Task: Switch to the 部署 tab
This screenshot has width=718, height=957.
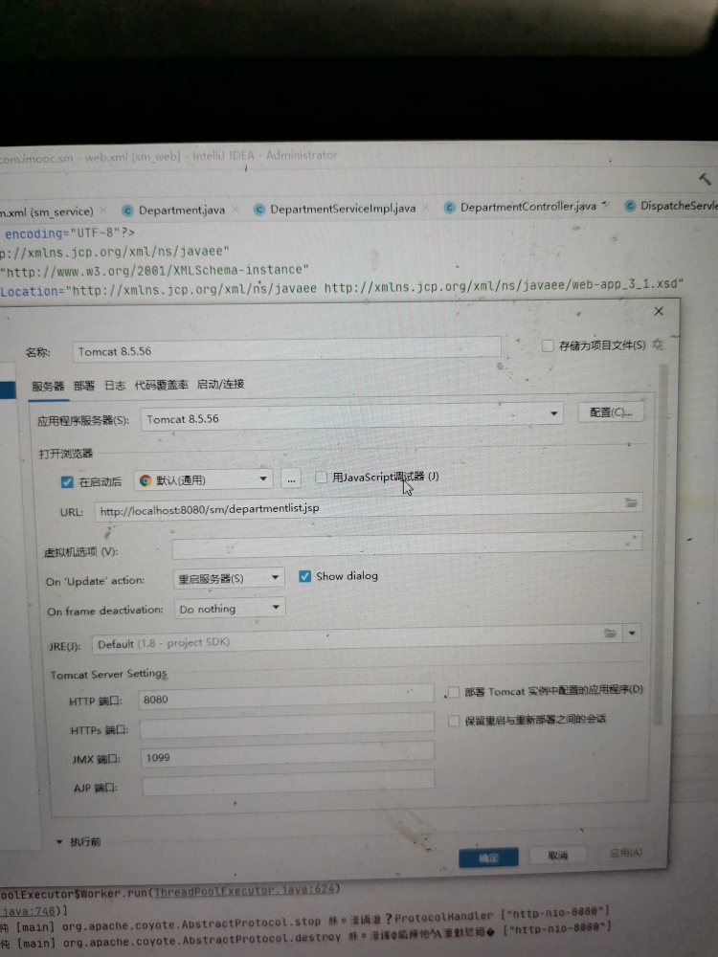Action: click(x=84, y=386)
